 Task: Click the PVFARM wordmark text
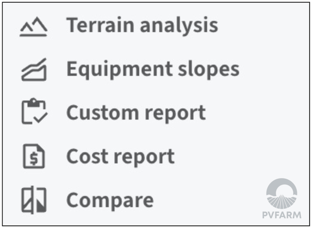[x=282, y=215]
